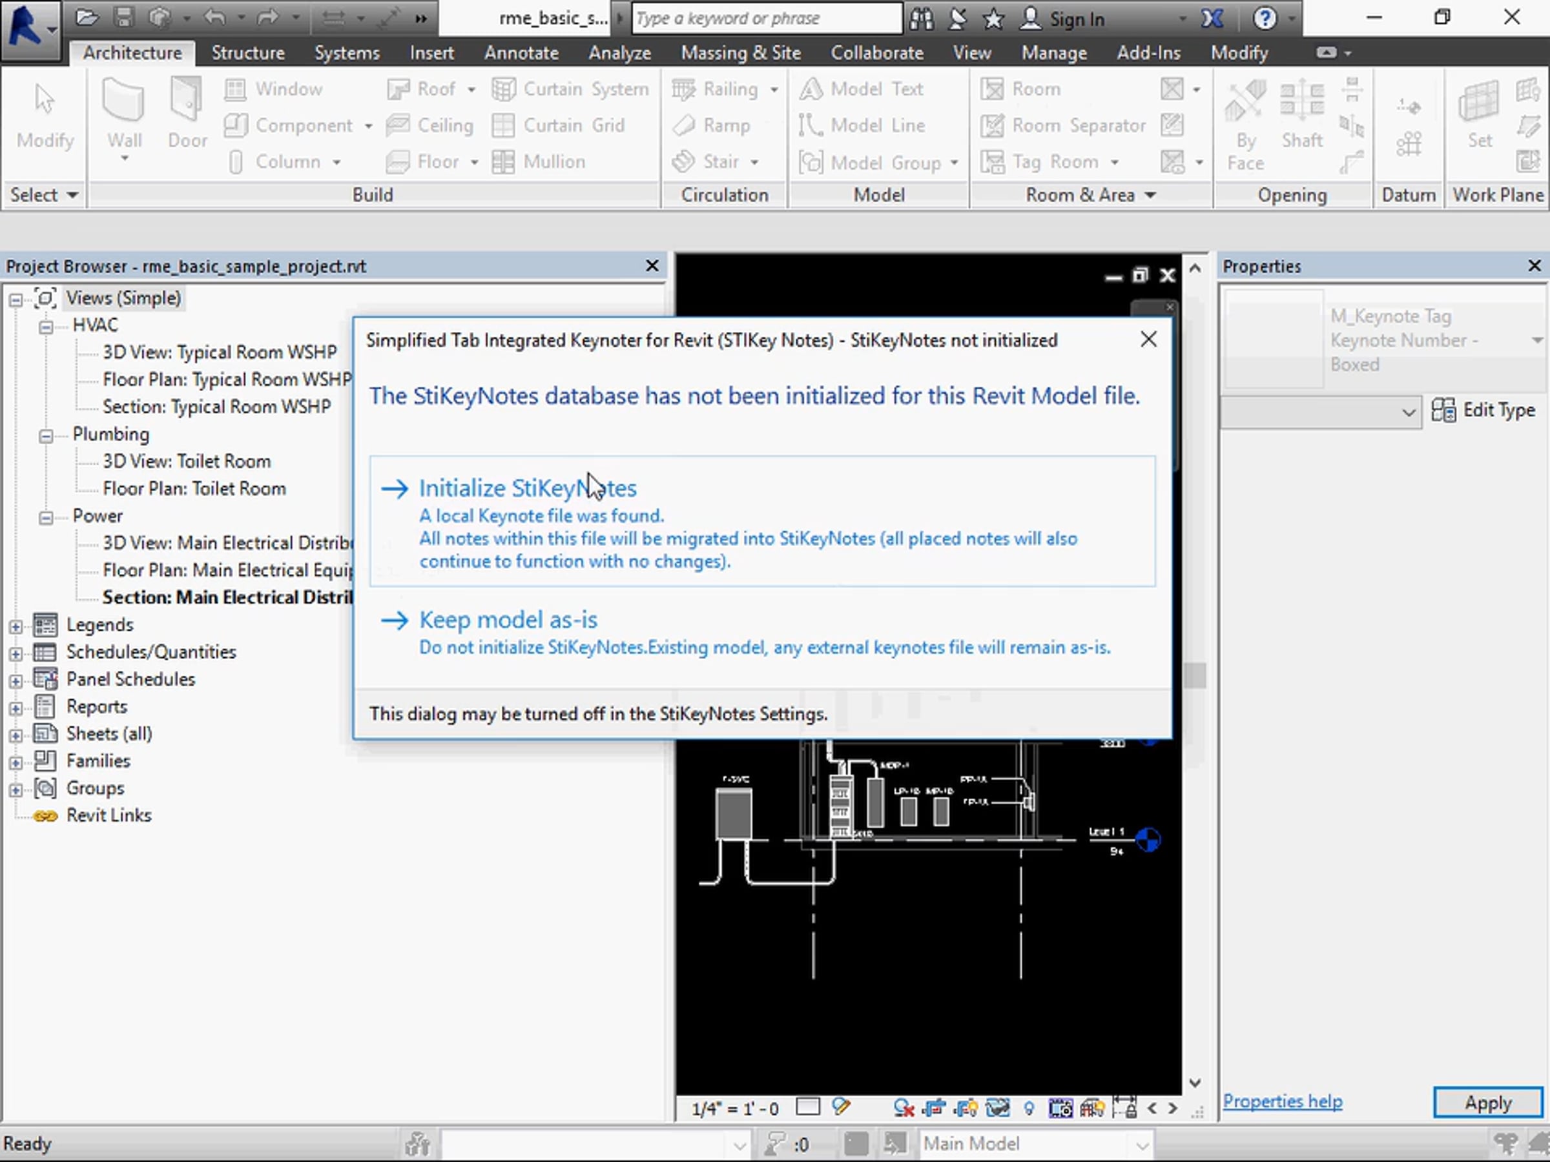The width and height of the screenshot is (1550, 1162).
Task: Click the Undo arrow in the quick access toolbar
Action: click(x=215, y=18)
